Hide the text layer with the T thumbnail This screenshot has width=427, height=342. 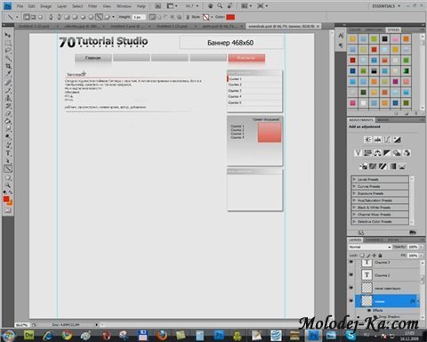(351, 274)
